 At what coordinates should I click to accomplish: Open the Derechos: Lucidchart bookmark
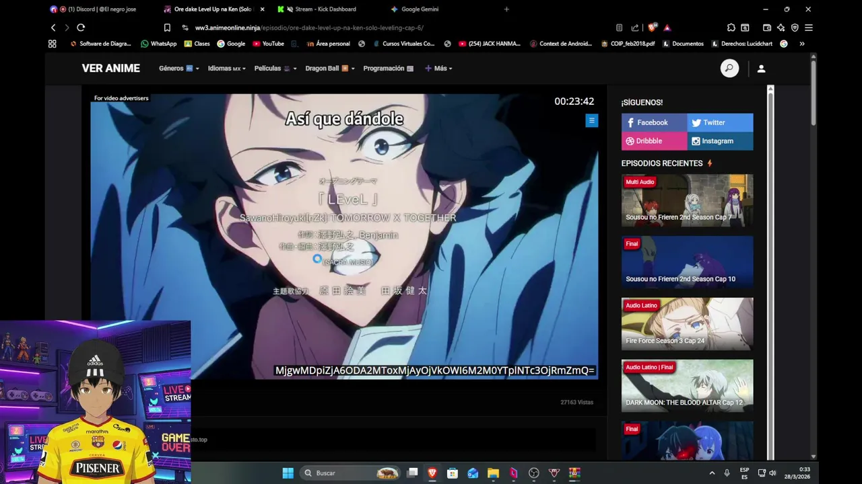pyautogui.click(x=741, y=44)
